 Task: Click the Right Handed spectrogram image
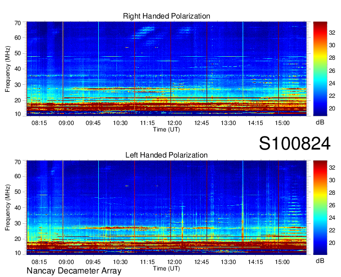[x=166, y=69]
